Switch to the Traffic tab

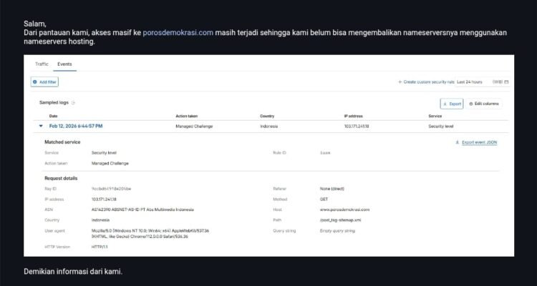point(42,64)
